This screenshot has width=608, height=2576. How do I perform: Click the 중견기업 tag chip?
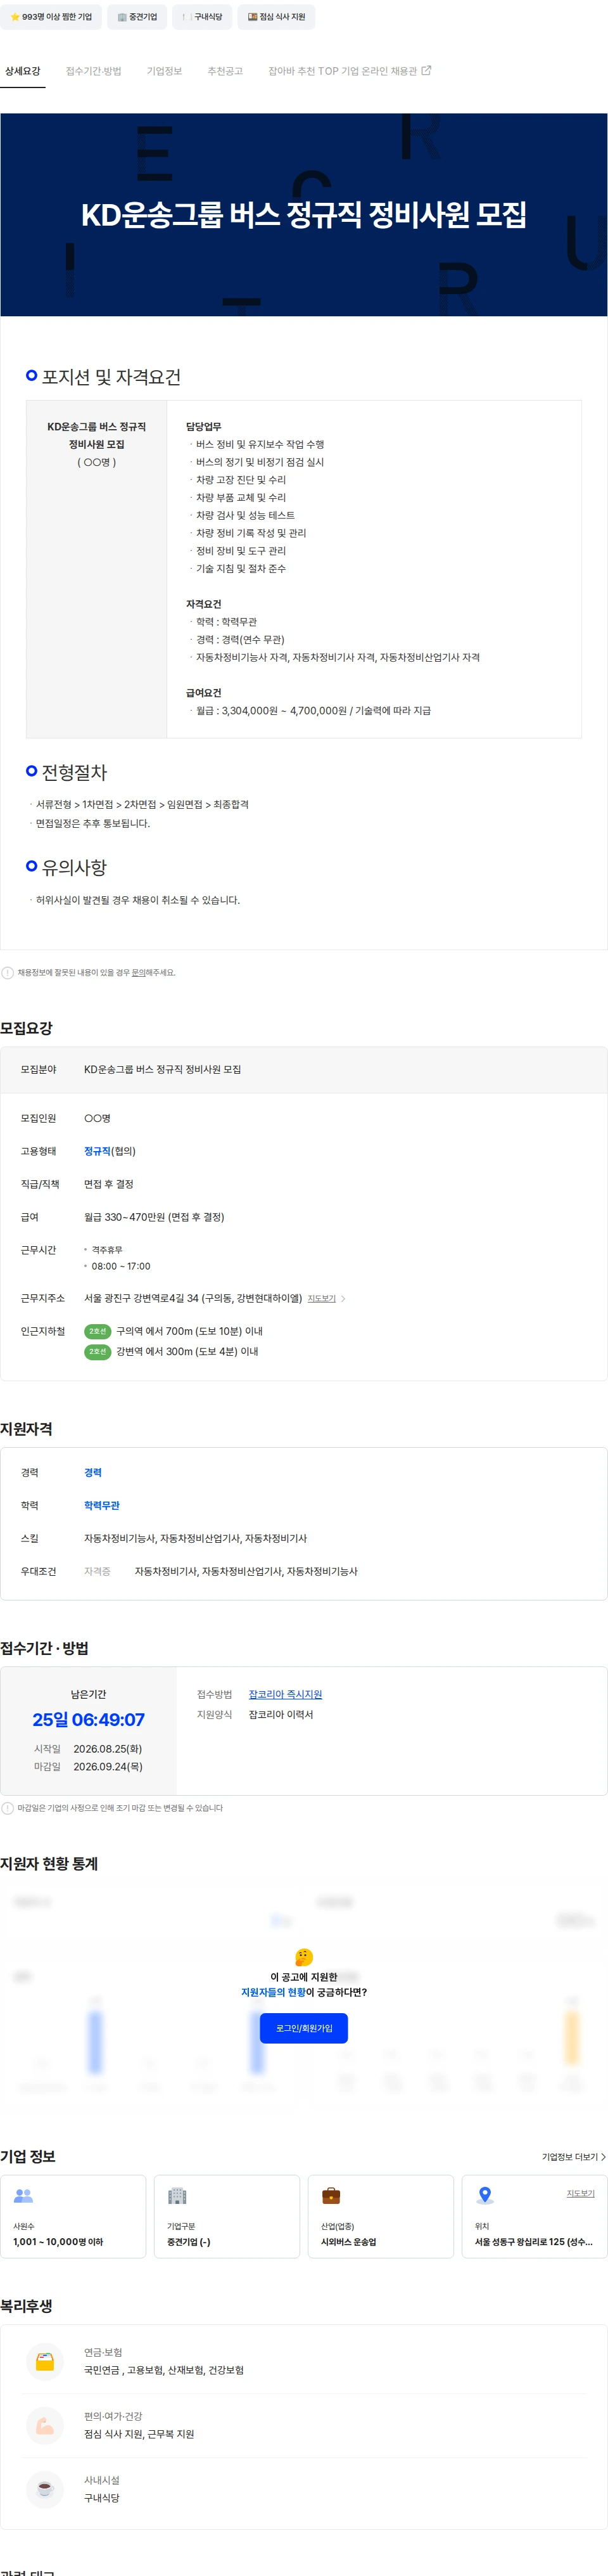click(137, 17)
